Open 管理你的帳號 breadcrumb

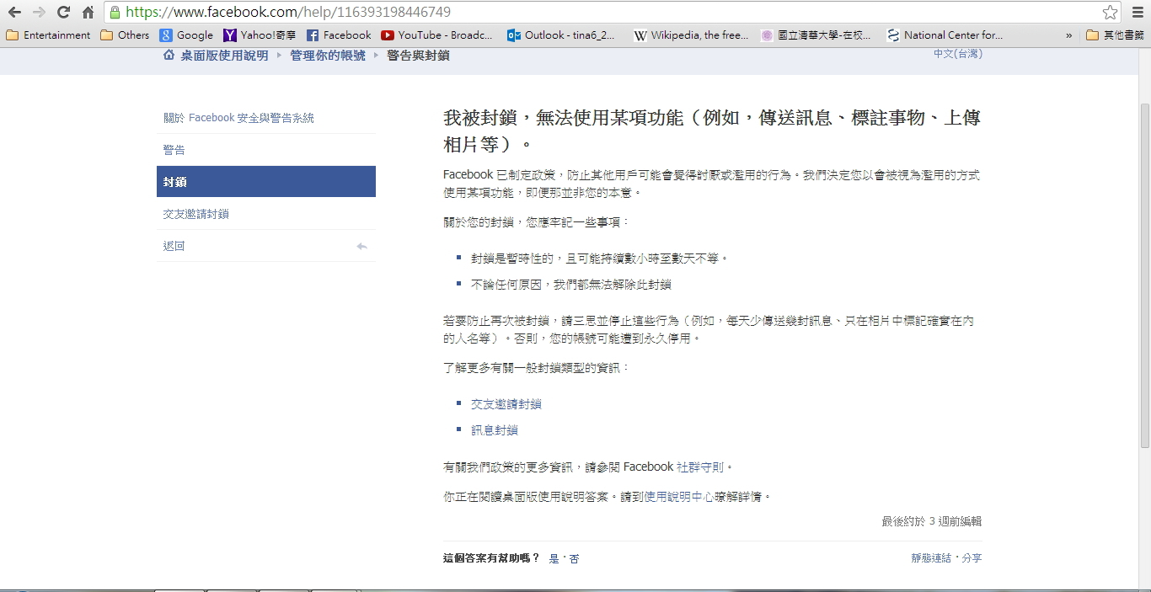click(x=328, y=56)
